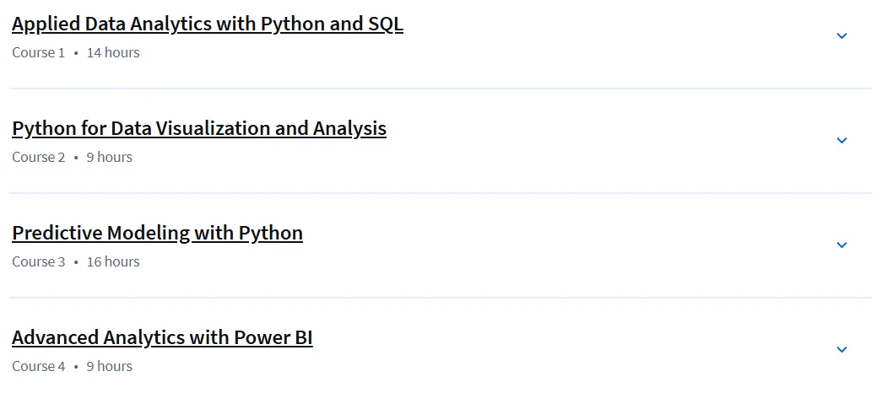Select the 16 hours duration text
Image resolution: width=882 pixels, height=393 pixels.
pos(113,262)
